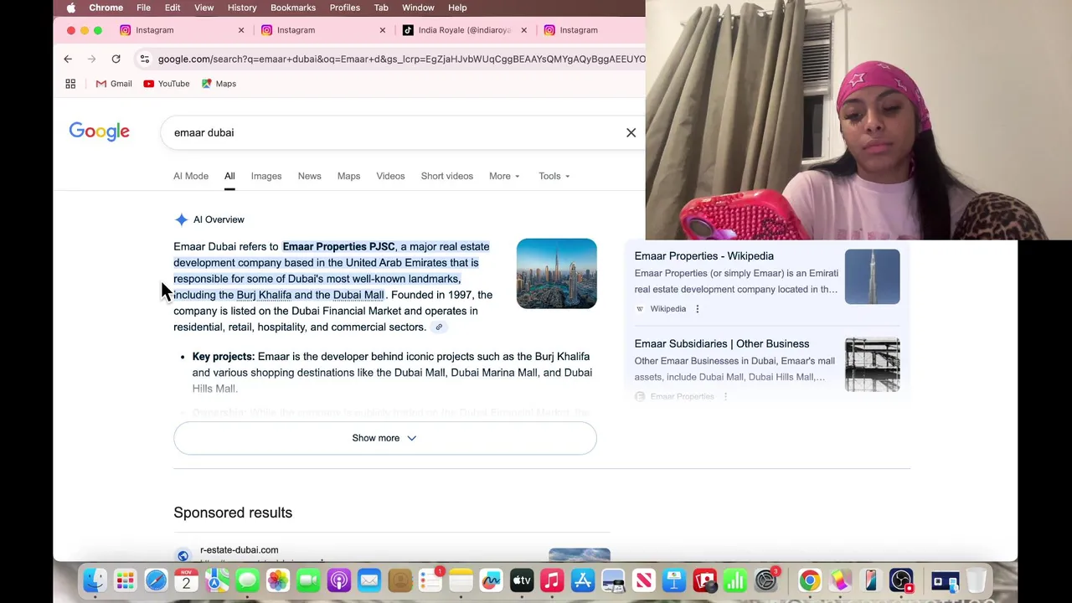Open the Trash in the dock

[x=977, y=580]
